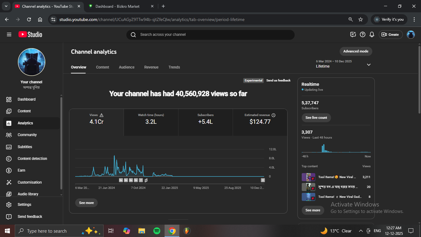Select the Watch time (hours) card
This screenshot has height=237, width=421.
[151, 122]
